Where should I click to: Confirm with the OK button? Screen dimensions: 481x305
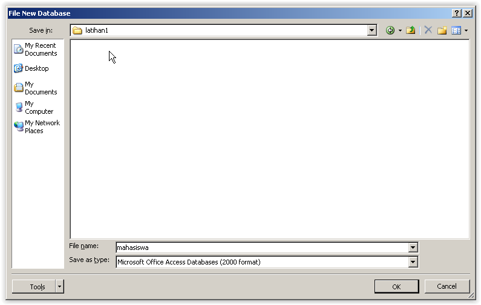click(397, 287)
